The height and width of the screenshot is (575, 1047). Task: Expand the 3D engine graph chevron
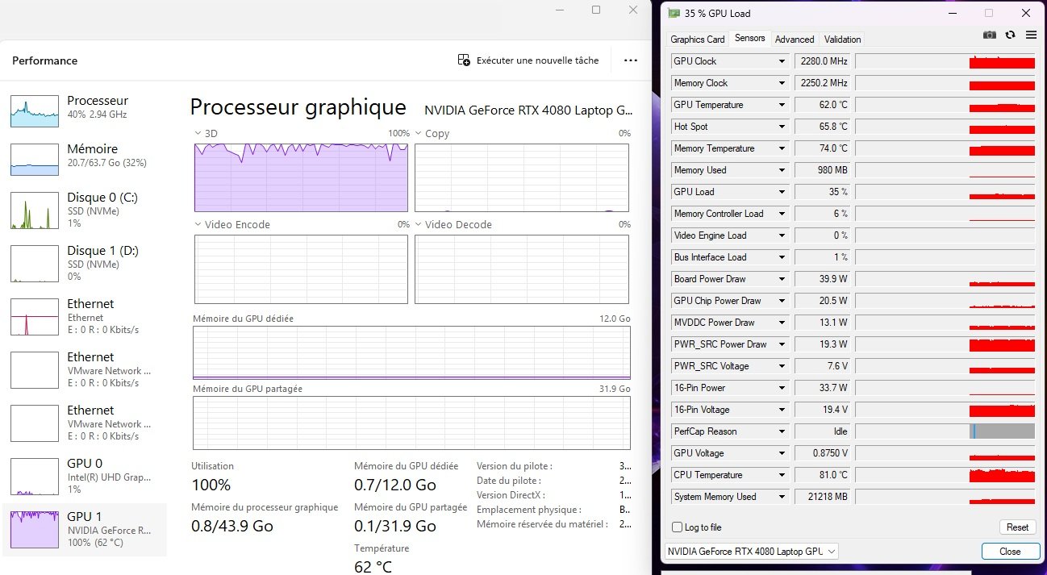198,133
